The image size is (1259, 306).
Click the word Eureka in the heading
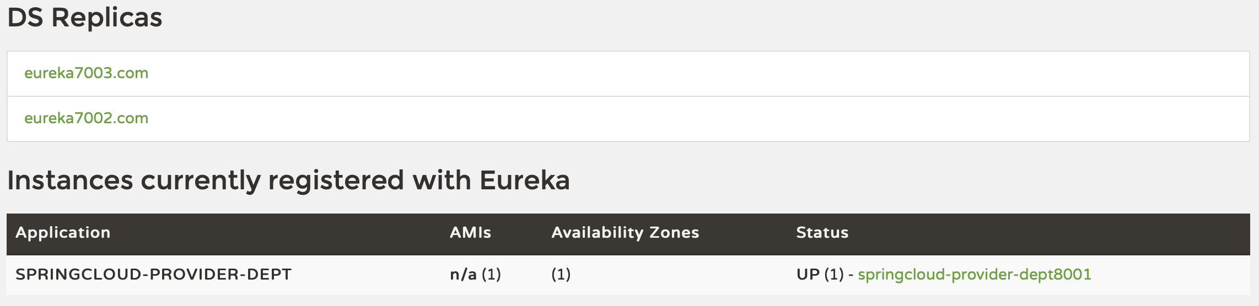pyautogui.click(x=524, y=181)
